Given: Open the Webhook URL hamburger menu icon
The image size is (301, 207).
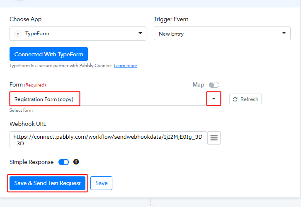Looking at the screenshot, I should coord(214,138).
